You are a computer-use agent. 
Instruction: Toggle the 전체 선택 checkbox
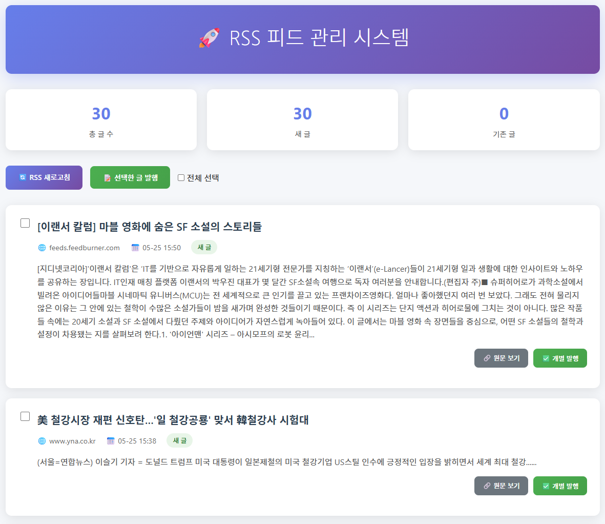181,177
